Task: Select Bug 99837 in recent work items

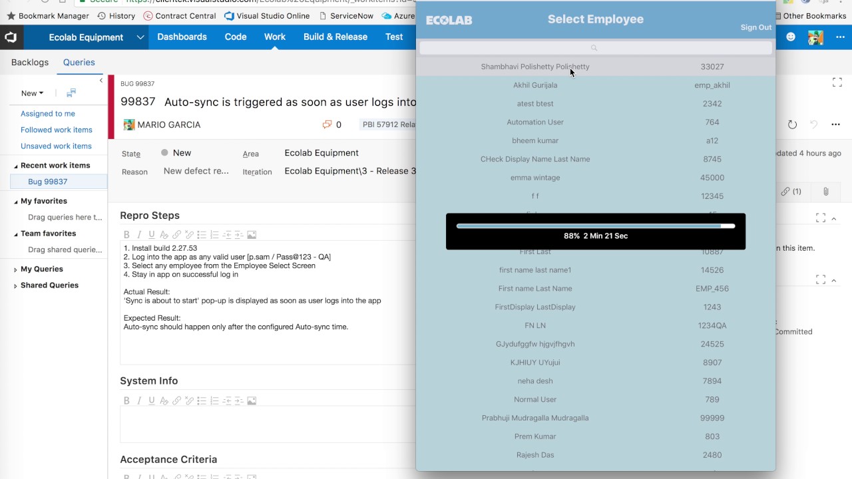Action: point(47,182)
